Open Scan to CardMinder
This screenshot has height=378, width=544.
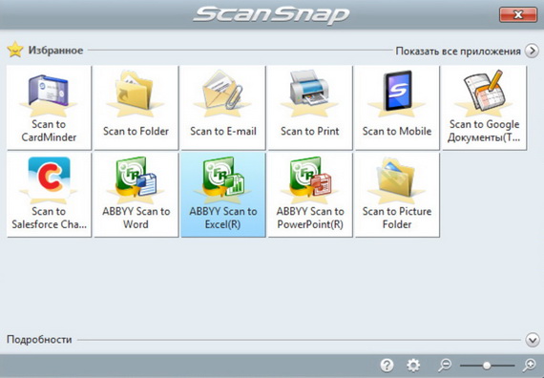pyautogui.click(x=49, y=108)
